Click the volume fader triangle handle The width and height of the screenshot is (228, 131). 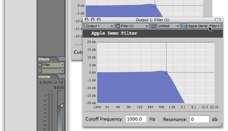[x=62, y=106]
